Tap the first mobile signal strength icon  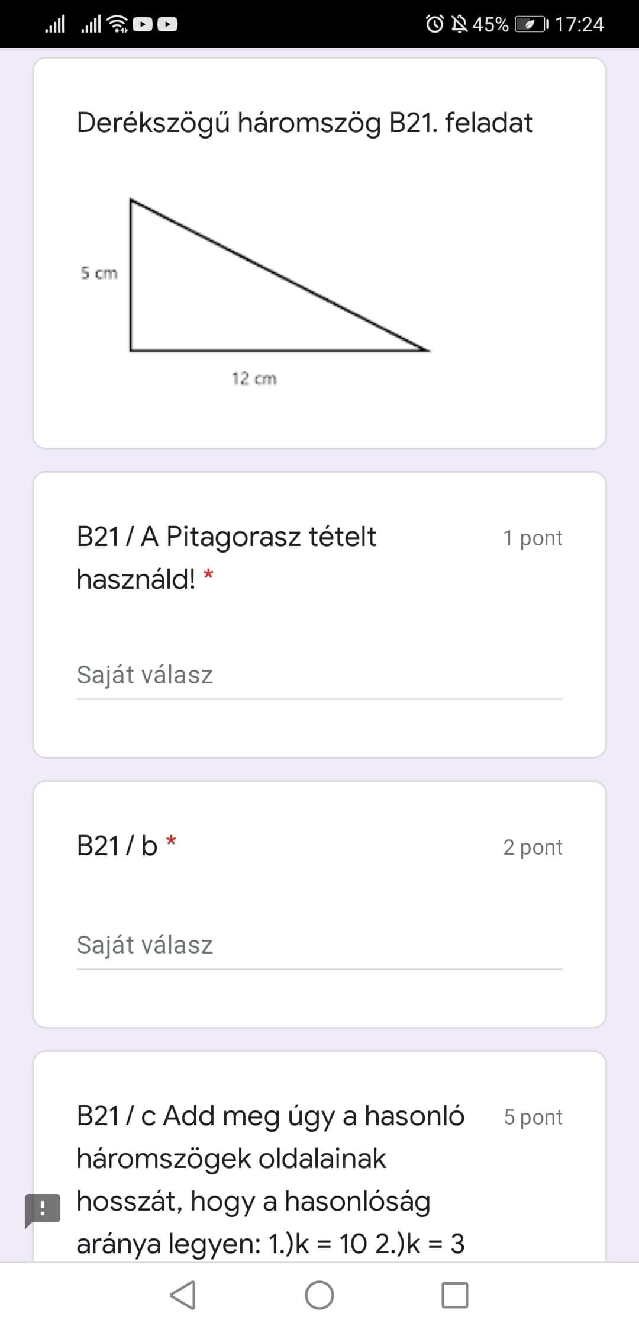[x=55, y=24]
